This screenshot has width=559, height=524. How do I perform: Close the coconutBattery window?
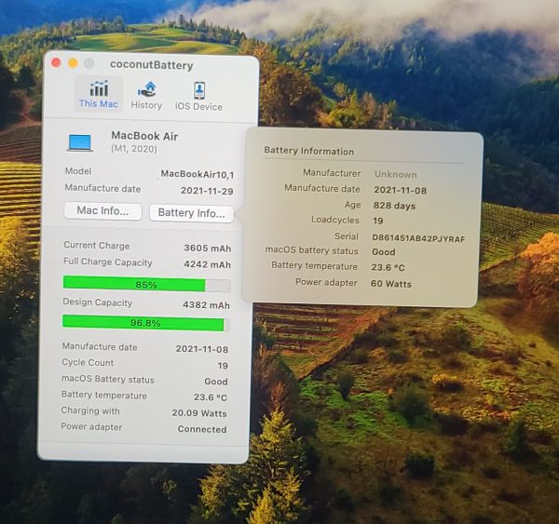[x=56, y=63]
